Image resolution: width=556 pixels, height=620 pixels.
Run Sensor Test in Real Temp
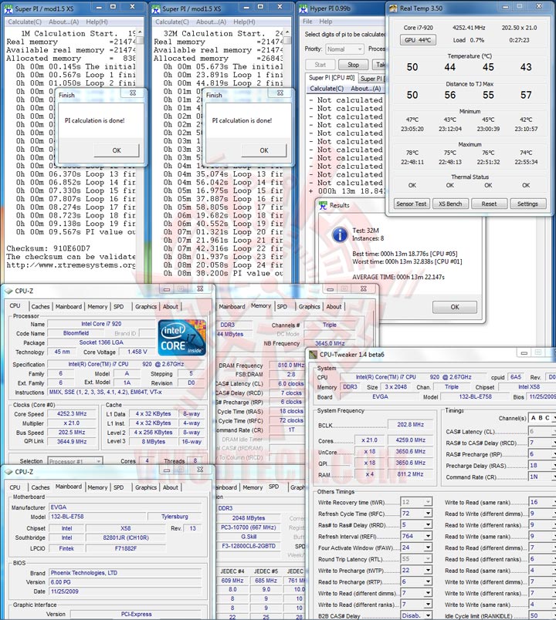(412, 204)
